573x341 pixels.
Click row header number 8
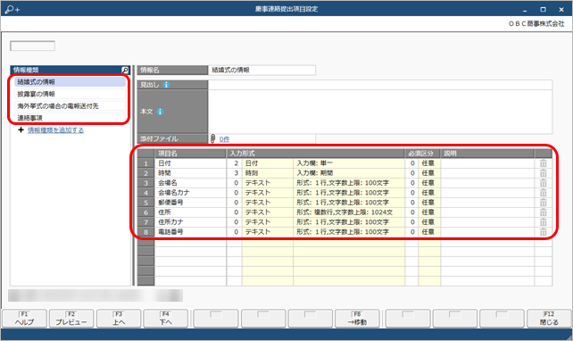[145, 232]
